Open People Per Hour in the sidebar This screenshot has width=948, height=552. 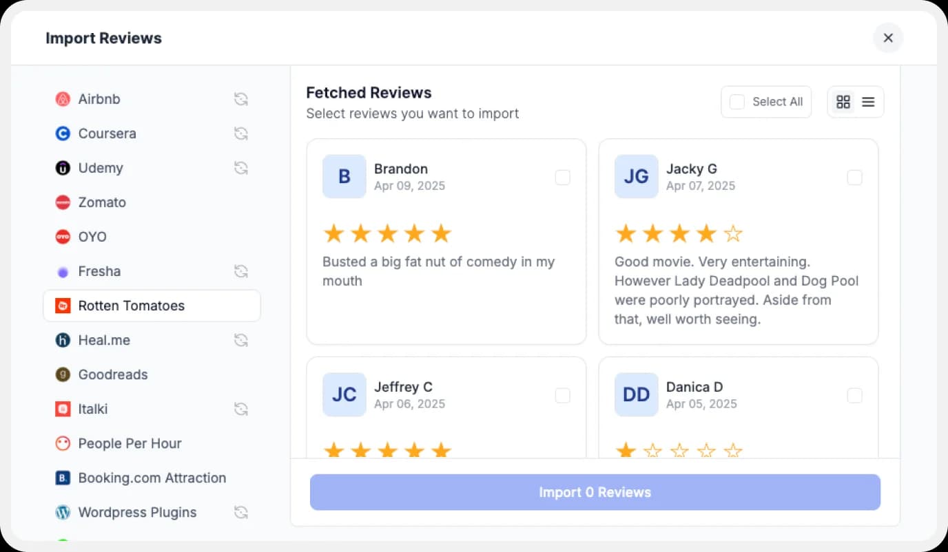(x=130, y=443)
